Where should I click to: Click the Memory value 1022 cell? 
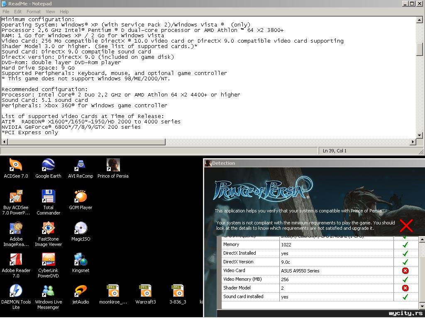pos(336,245)
